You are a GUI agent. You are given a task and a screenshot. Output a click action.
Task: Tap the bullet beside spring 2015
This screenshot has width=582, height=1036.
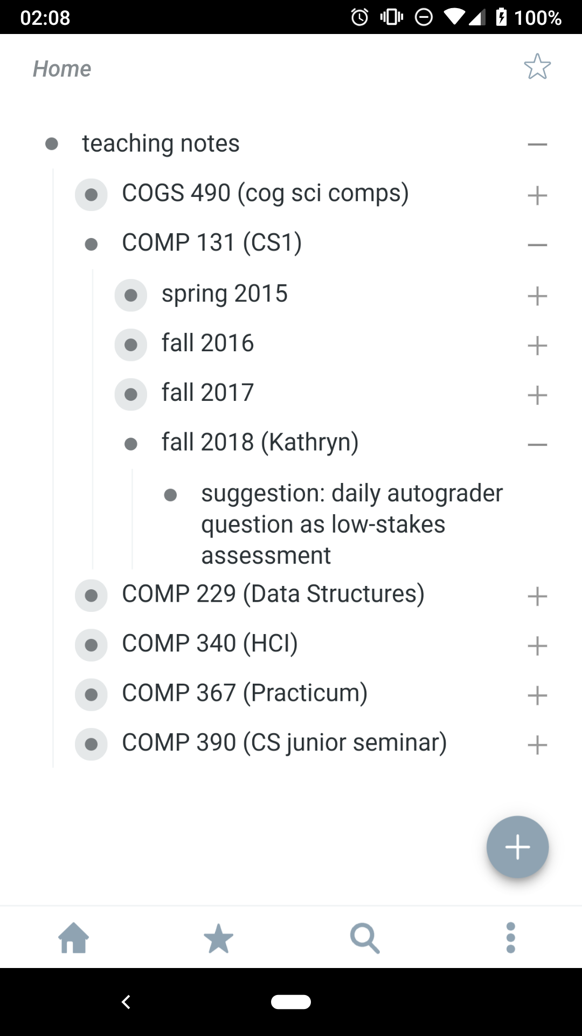[x=131, y=295]
